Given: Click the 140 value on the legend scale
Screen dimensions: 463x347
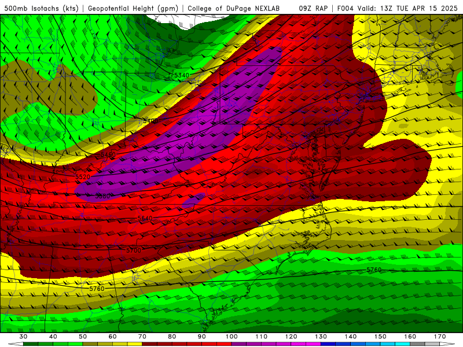Looking at the screenshot, I should click(351, 337).
